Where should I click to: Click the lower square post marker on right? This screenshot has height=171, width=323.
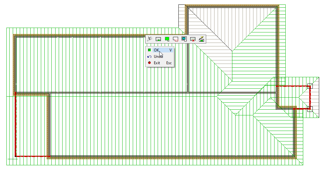point(310,109)
